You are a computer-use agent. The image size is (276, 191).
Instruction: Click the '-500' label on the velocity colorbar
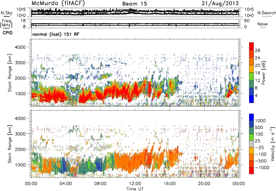(x=261, y=161)
